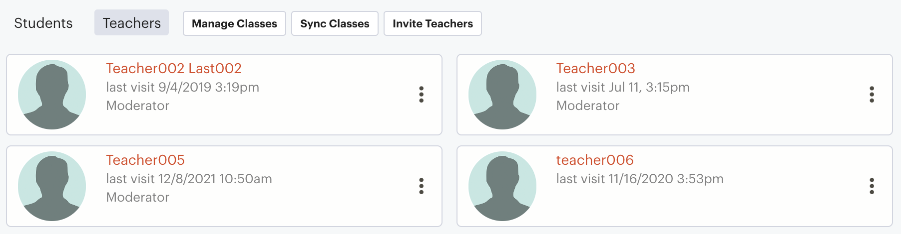Screen dimensions: 901x234
Task: Click the Teacher002 Last002 avatar picture
Action: pos(52,95)
